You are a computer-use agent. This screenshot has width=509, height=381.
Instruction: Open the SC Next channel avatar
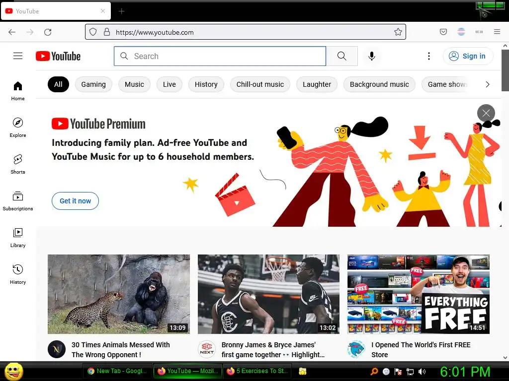207,349
